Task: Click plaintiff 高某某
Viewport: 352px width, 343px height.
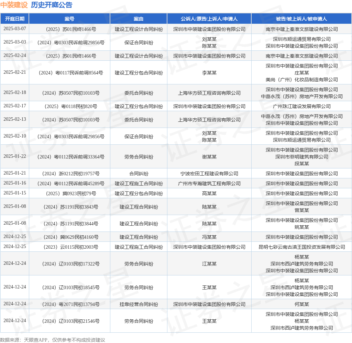Action: 209,193
